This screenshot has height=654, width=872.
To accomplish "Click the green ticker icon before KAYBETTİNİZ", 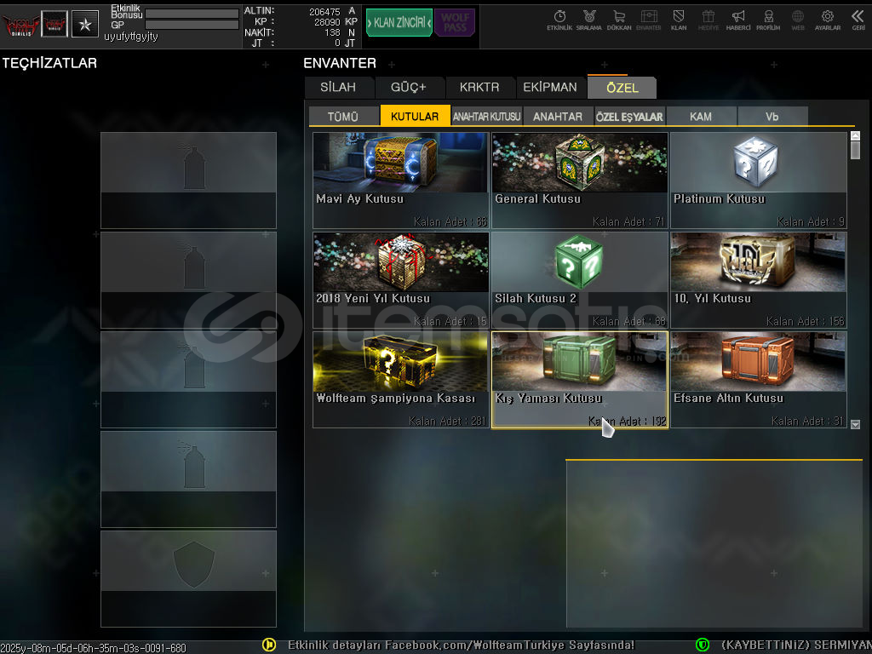I will click(703, 645).
